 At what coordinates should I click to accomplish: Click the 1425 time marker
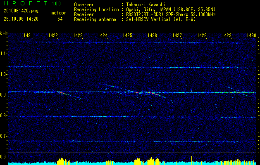click(127, 36)
